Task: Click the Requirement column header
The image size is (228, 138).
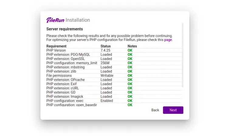Action: [x=57, y=46]
